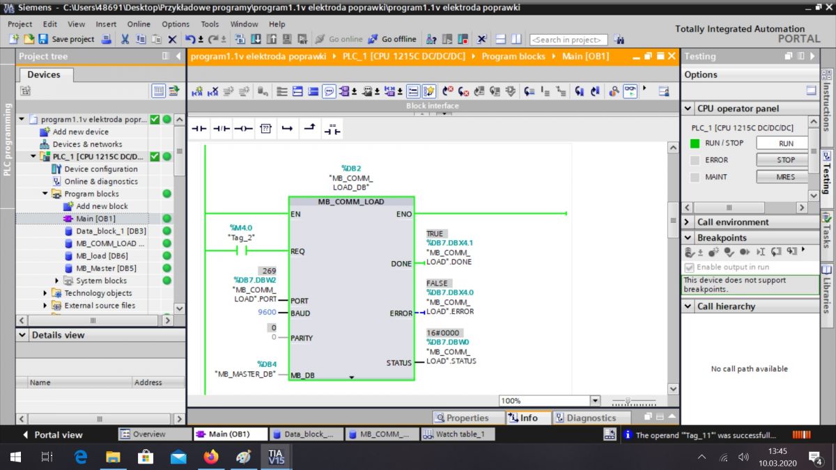Viewport: 836px width, 470px height.
Task: Open the Online menu
Action: (x=139, y=24)
